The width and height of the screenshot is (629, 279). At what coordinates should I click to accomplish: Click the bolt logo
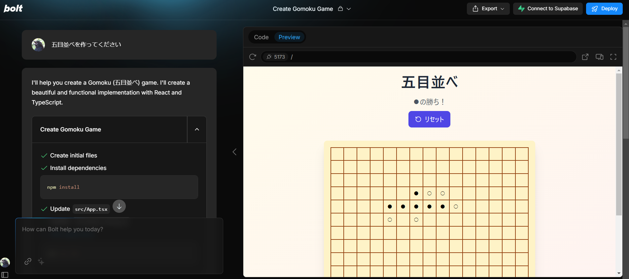pyautogui.click(x=13, y=8)
